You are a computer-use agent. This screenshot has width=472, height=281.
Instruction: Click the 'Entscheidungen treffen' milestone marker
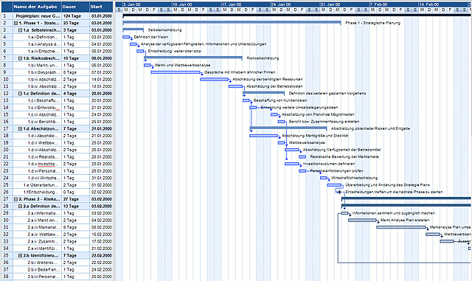coord(339,192)
